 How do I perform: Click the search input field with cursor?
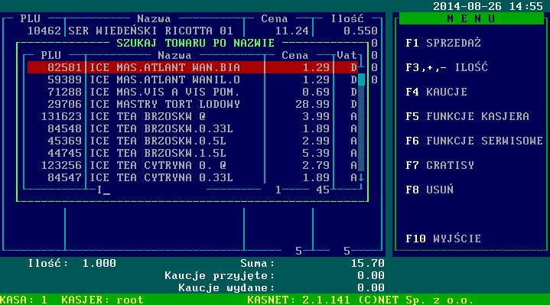(x=151, y=190)
